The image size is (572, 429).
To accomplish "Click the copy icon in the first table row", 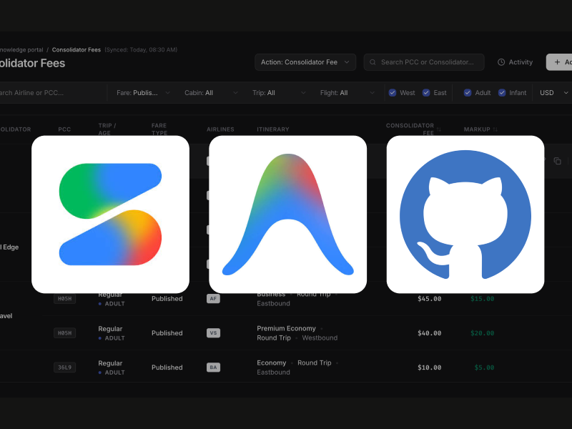I will pyautogui.click(x=557, y=161).
